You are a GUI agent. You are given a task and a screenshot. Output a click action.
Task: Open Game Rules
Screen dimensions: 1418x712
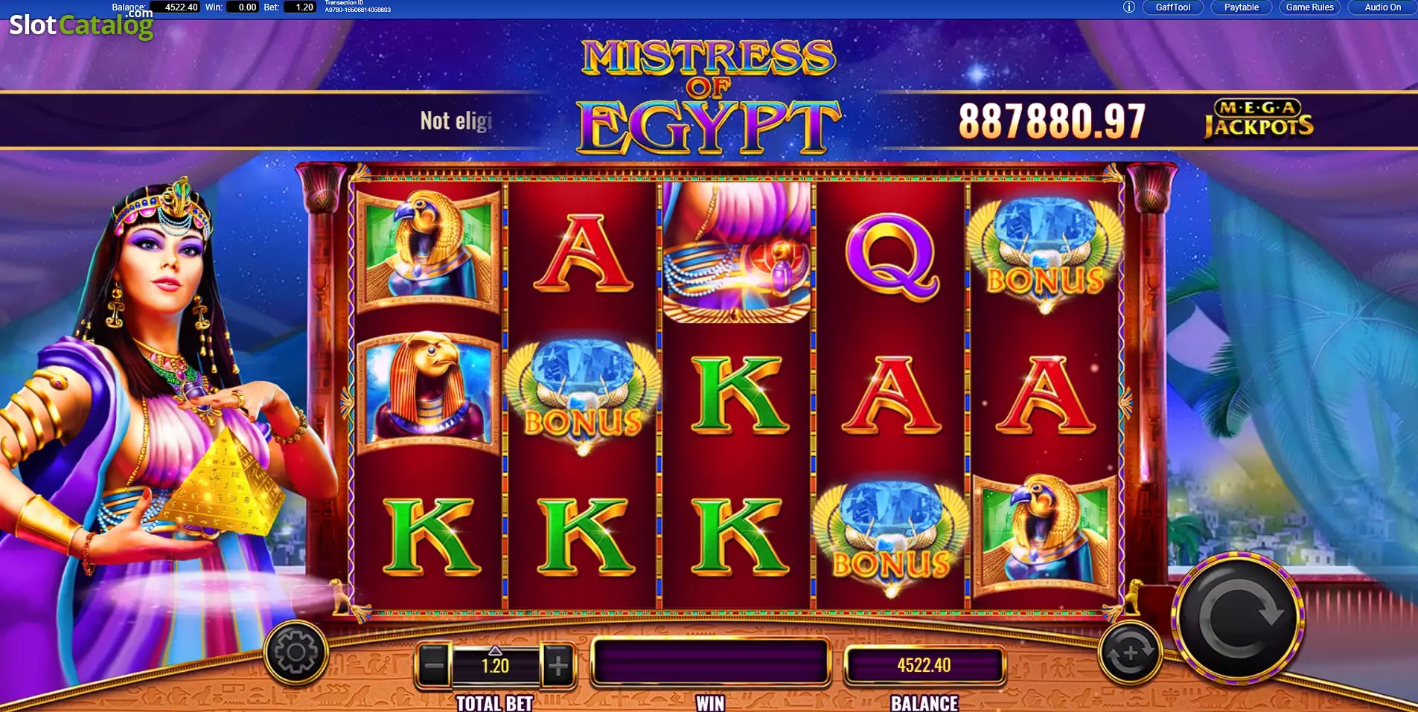1310,7
